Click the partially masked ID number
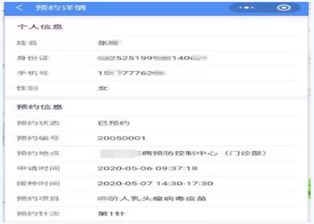Screen dimensions: 314x224 point(152,58)
